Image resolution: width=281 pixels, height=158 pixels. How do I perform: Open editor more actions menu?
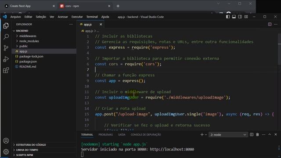coord(276,24)
